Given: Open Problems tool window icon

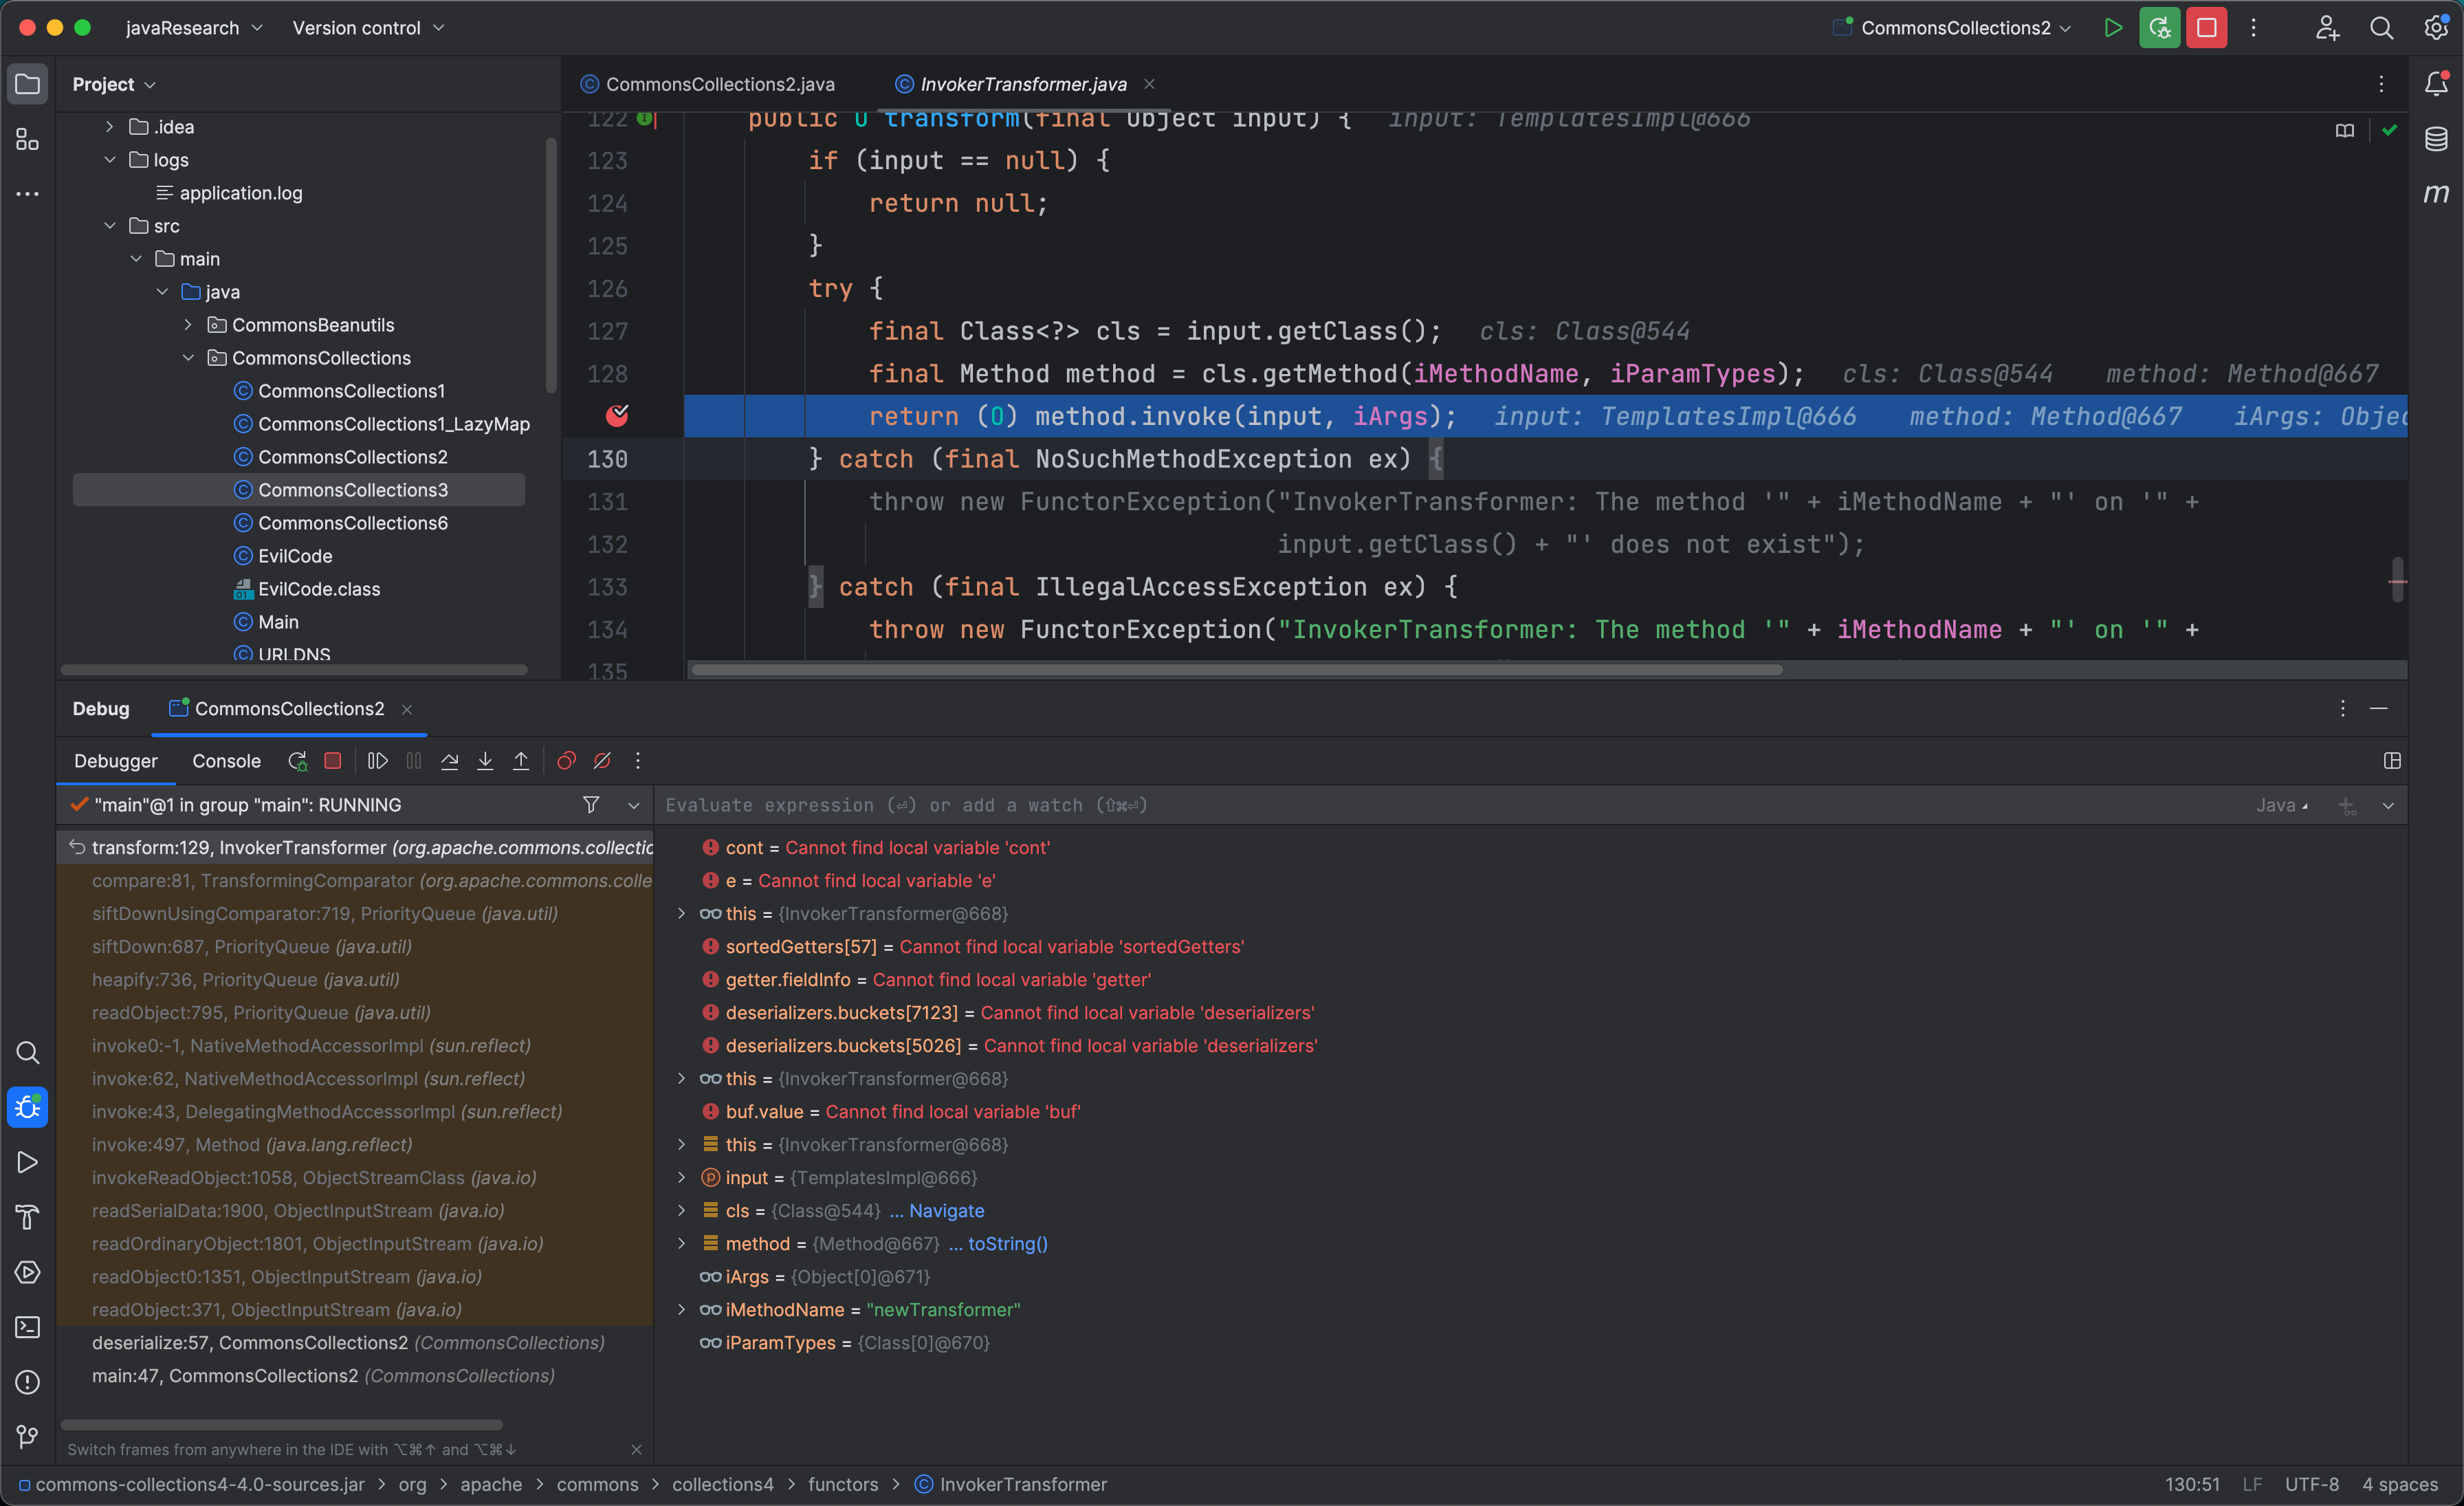Looking at the screenshot, I should (x=27, y=1382).
